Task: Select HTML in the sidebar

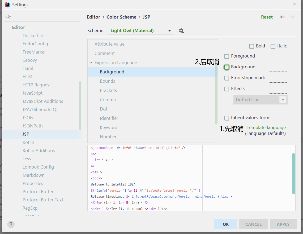Action: 28,77
